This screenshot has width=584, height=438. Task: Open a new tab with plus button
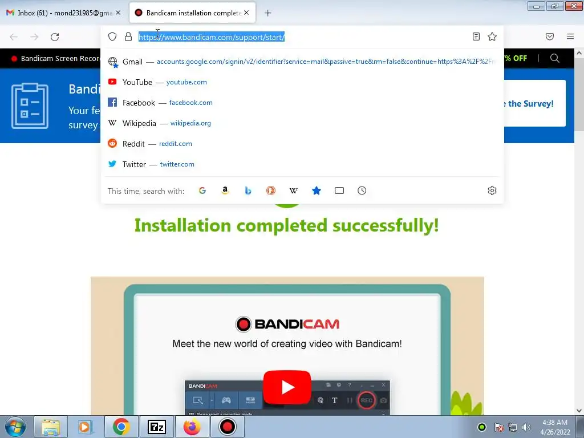[x=268, y=13]
